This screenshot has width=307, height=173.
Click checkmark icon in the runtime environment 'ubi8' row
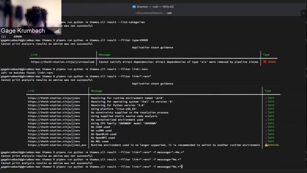tap(266, 98)
